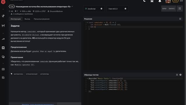Enable ЭМАКС editor mode
Screen dimensions: 186x105
(172, 9)
